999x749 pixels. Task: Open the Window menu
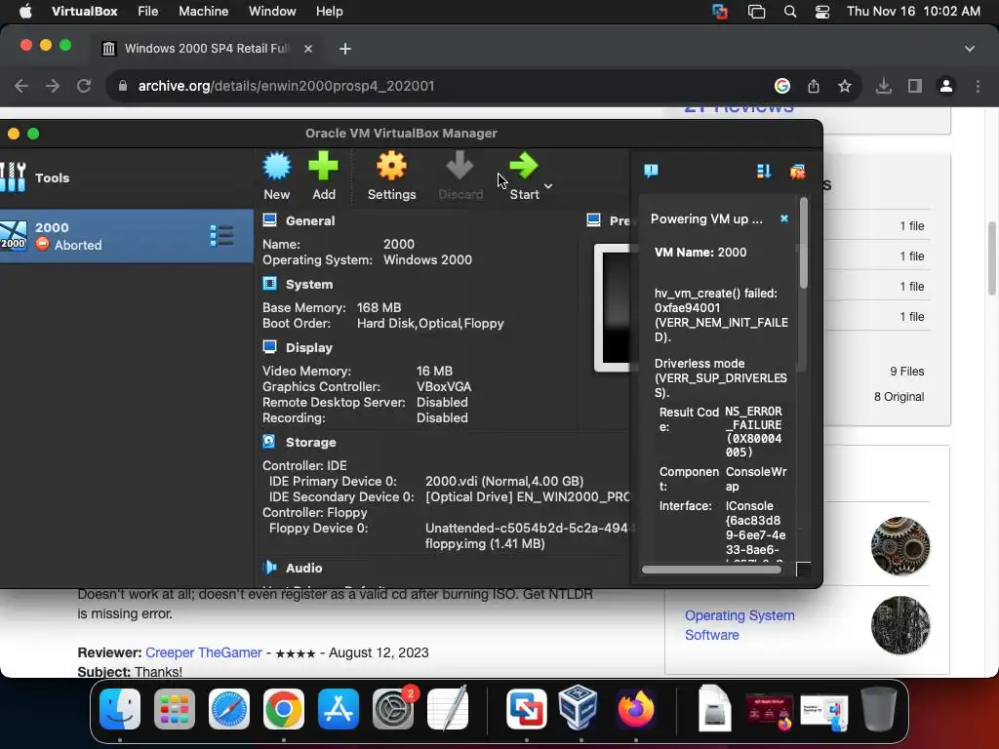272,12
